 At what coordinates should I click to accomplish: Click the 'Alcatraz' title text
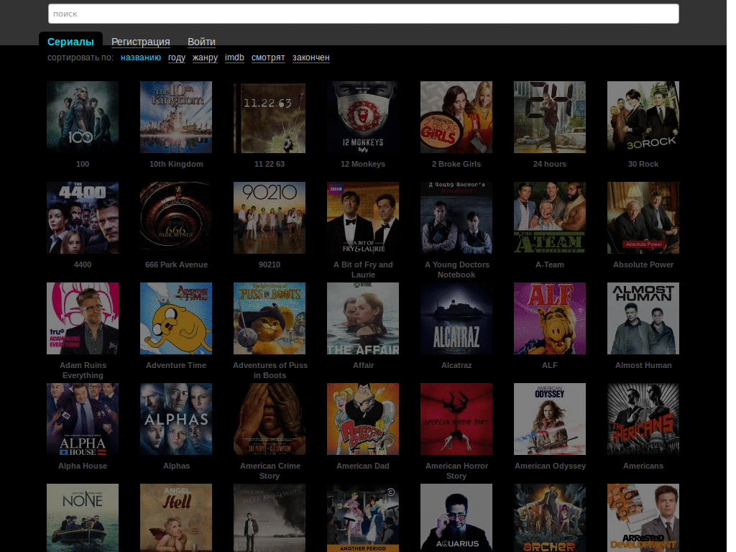(x=456, y=365)
